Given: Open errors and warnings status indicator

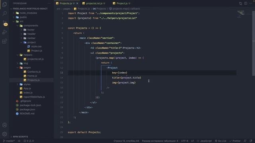Looking at the screenshot, I should point(29,141).
